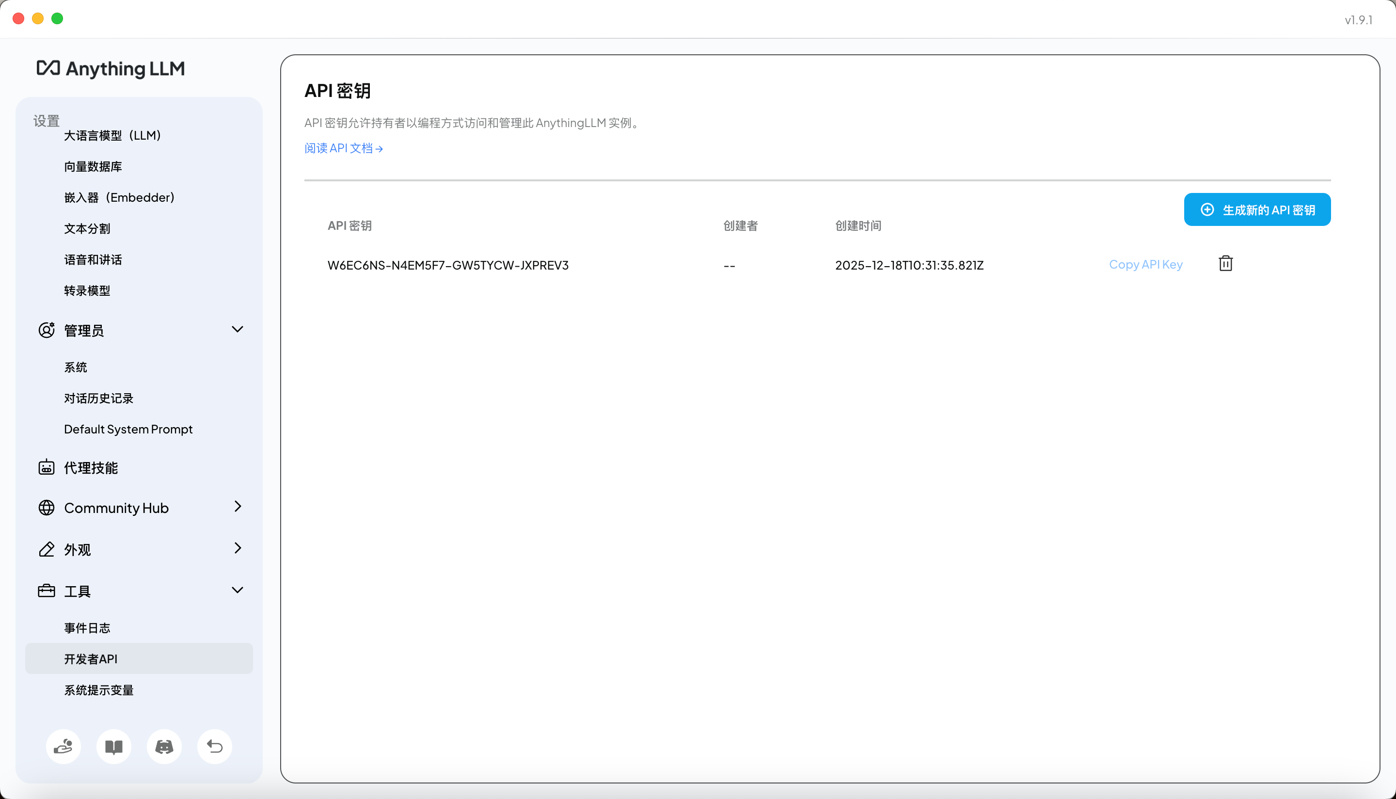The width and height of the screenshot is (1396, 799).
Task: Open 阅读 API 文档 link
Action: 343,148
